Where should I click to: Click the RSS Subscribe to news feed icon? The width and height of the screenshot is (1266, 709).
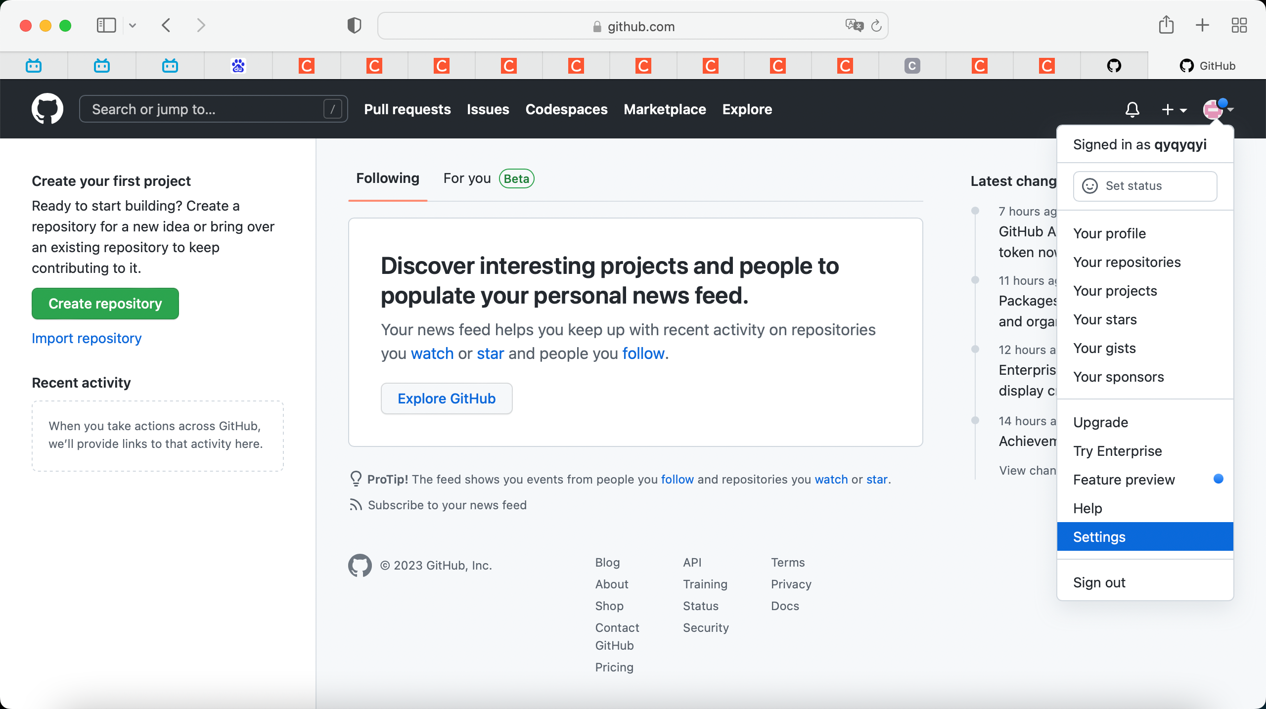[x=356, y=505]
